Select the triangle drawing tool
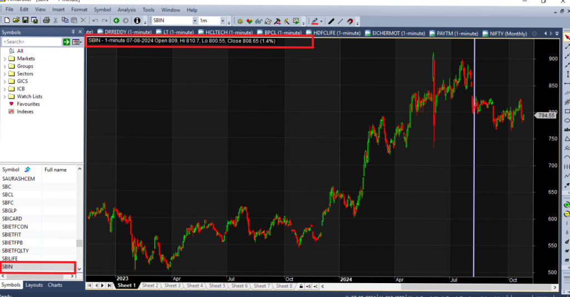The width and height of the screenshot is (570, 297). [x=567, y=139]
